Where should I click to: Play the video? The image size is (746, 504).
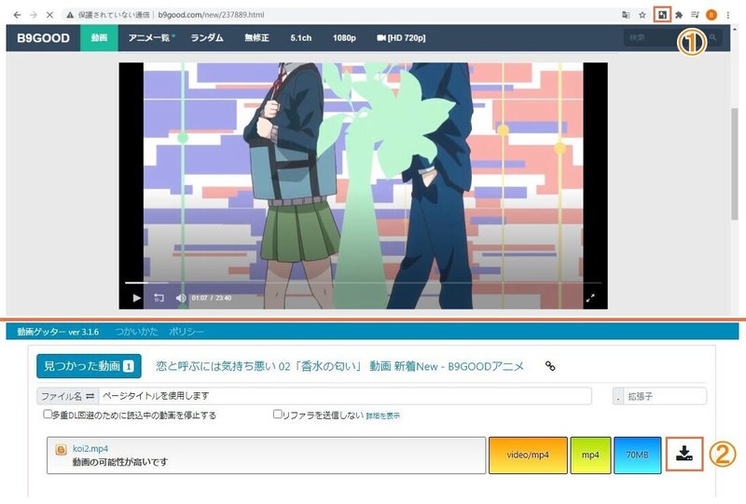point(136,298)
